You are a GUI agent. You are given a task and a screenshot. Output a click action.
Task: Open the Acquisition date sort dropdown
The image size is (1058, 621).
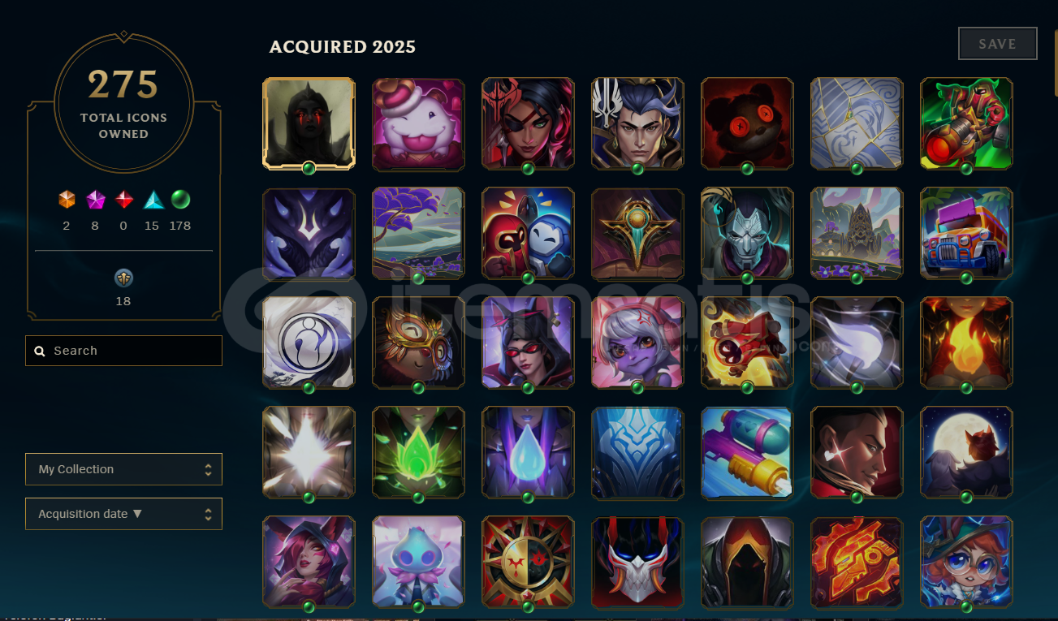coord(123,514)
